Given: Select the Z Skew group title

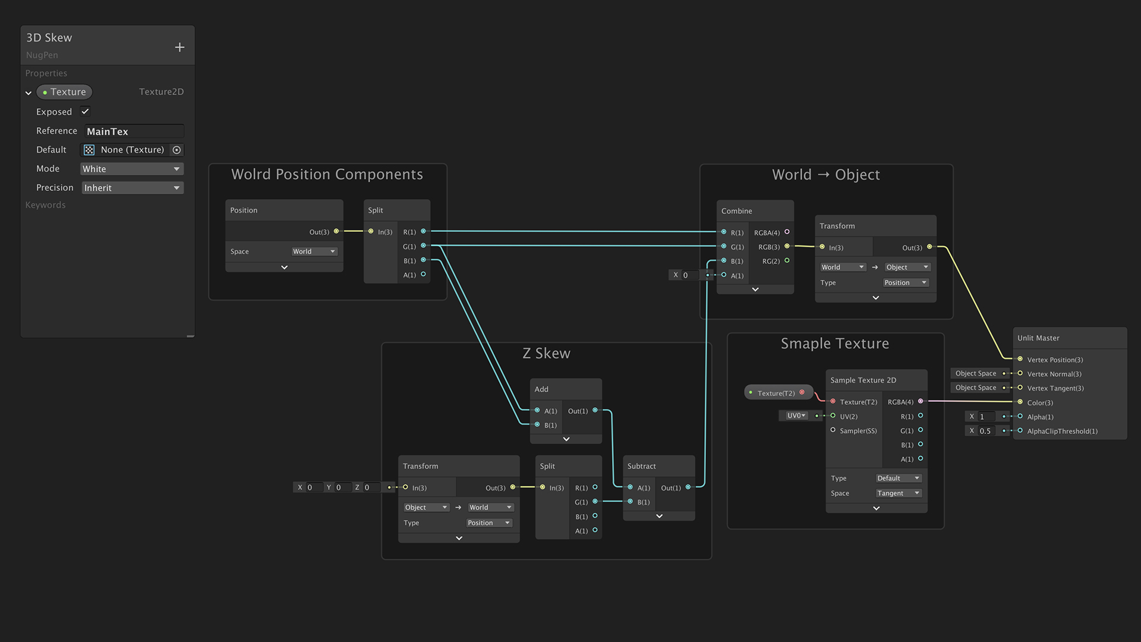Looking at the screenshot, I should 546,353.
